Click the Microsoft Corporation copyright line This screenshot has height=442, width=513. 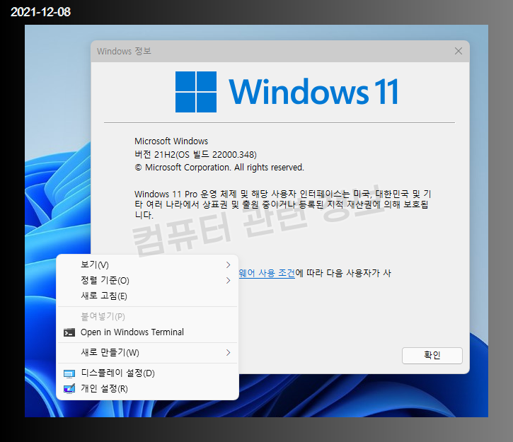pyautogui.click(x=219, y=168)
